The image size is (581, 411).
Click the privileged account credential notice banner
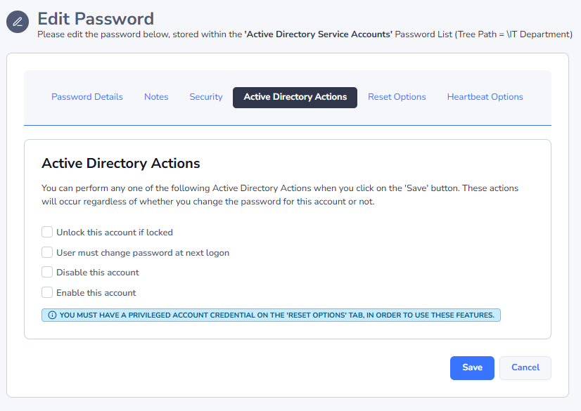[x=271, y=315]
